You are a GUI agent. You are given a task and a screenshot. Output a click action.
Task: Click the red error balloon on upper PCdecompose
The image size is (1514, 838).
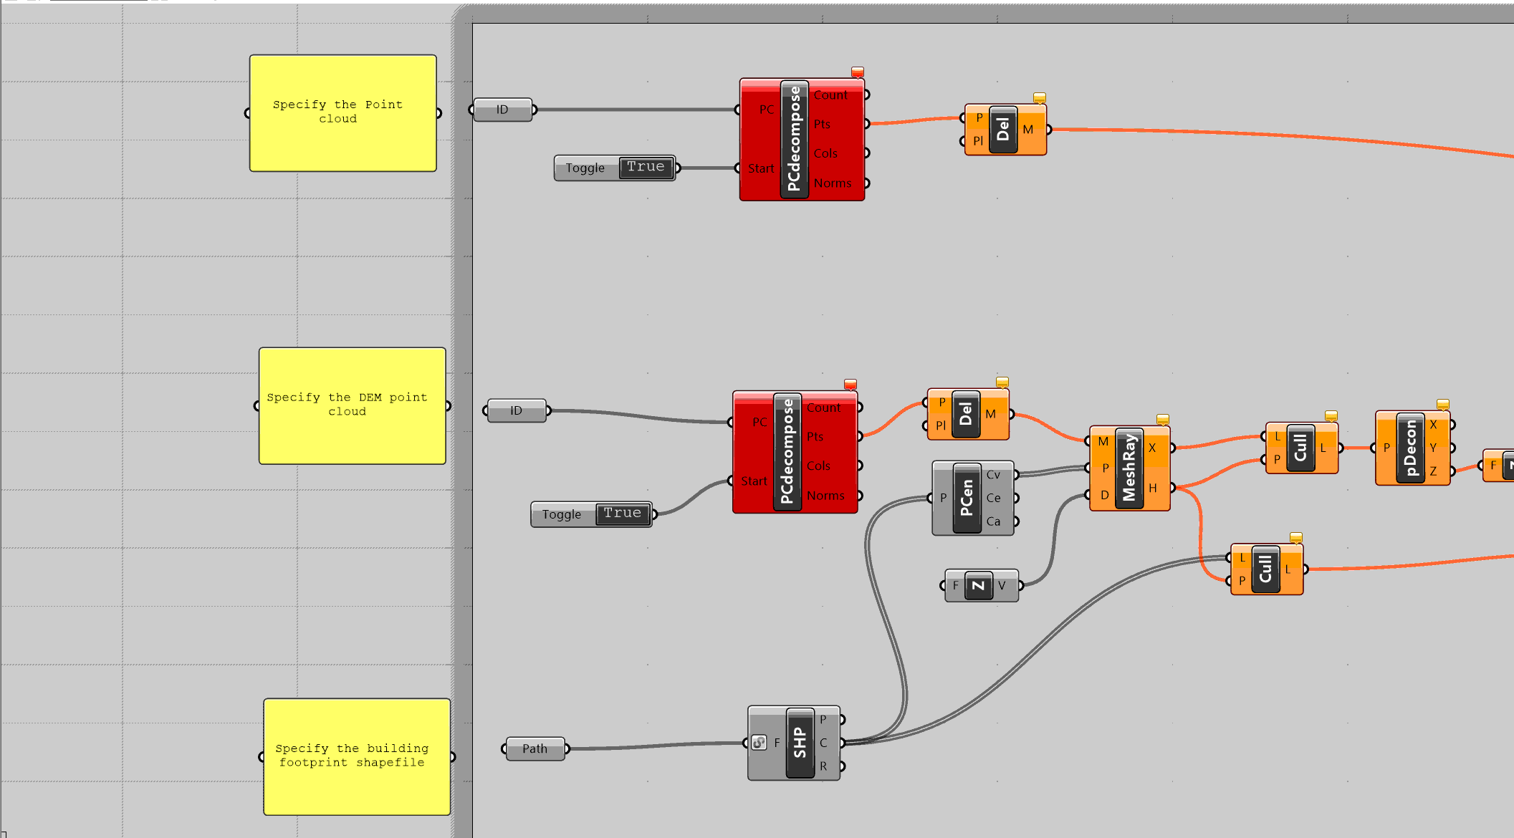[x=857, y=72]
